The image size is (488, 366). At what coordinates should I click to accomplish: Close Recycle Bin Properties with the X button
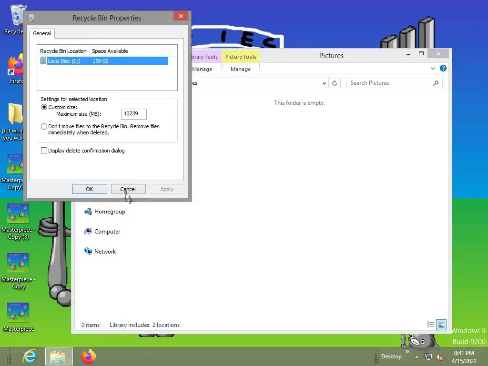[x=181, y=16]
